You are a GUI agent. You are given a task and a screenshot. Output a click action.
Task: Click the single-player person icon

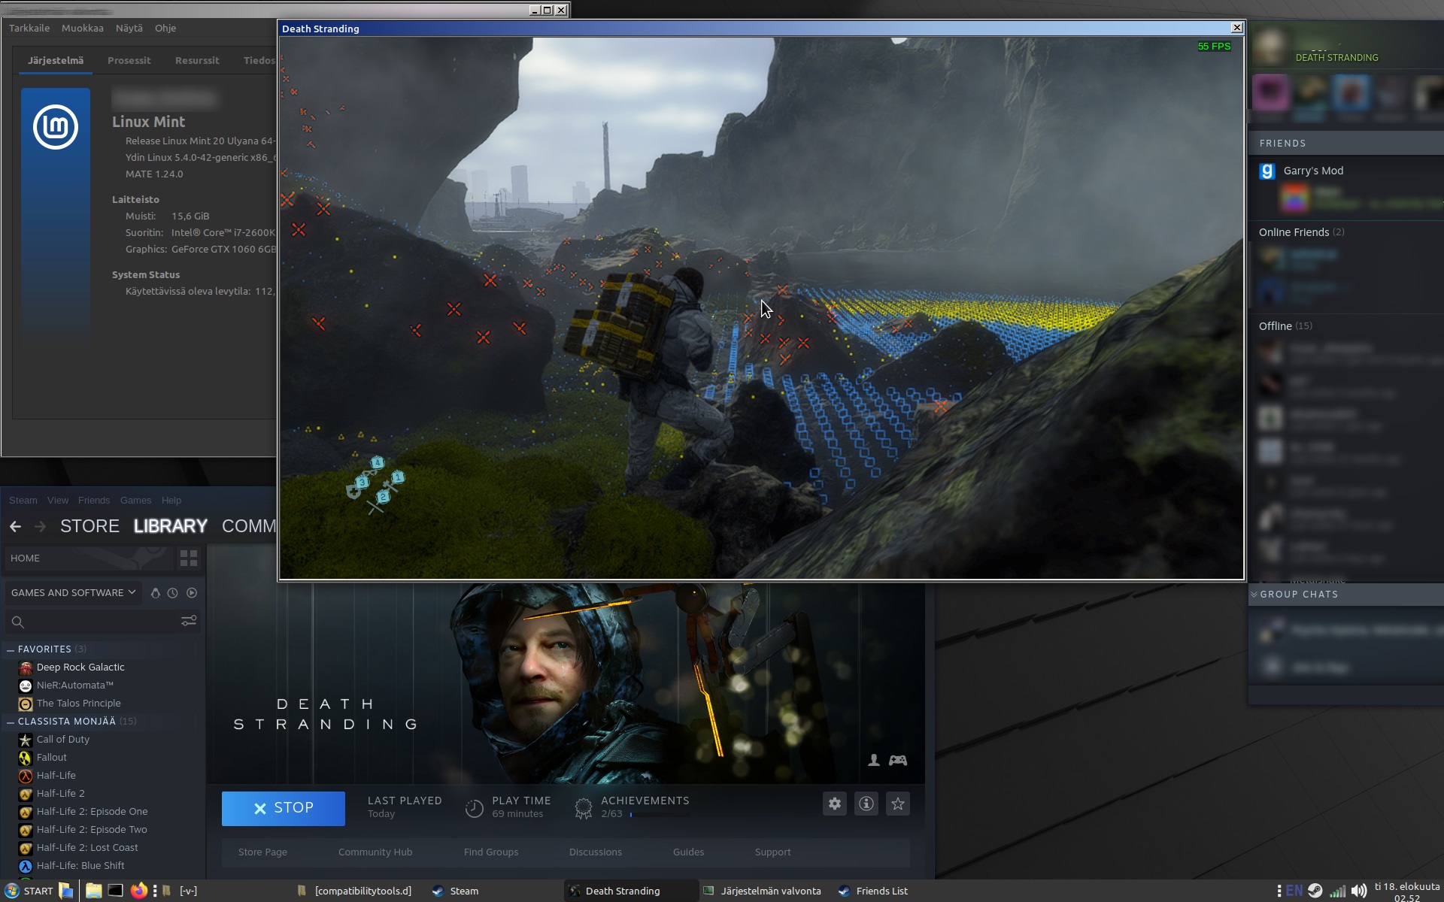click(x=874, y=760)
